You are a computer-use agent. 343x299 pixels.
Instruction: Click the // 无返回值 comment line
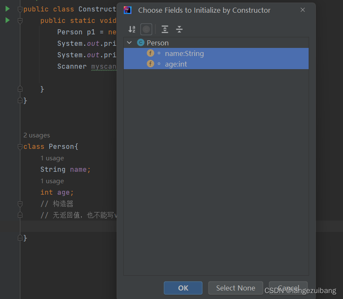(x=78, y=215)
